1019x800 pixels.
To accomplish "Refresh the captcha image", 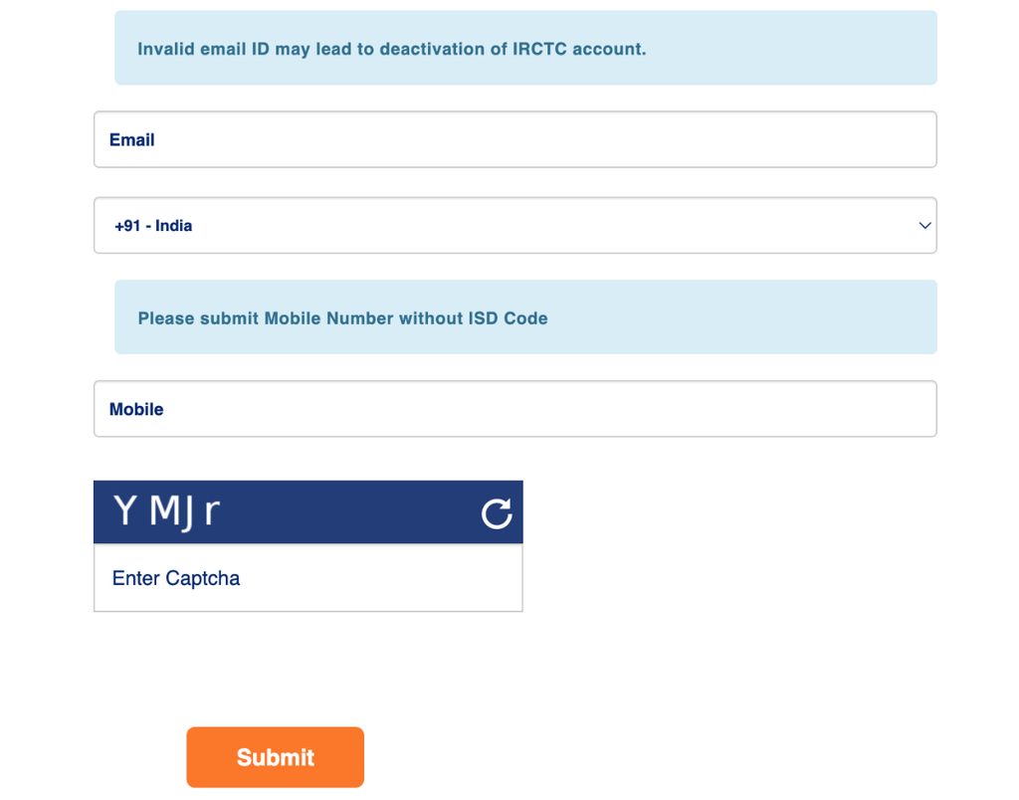I will point(497,514).
